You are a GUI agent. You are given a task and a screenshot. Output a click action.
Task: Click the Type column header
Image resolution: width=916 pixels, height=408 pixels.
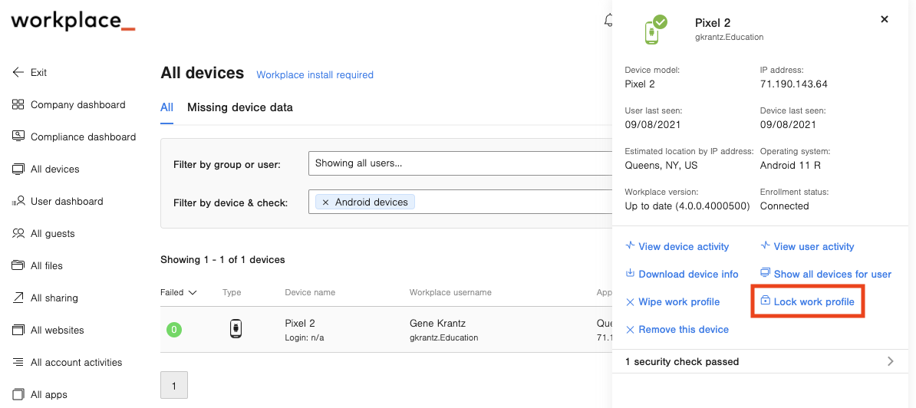coord(232,292)
